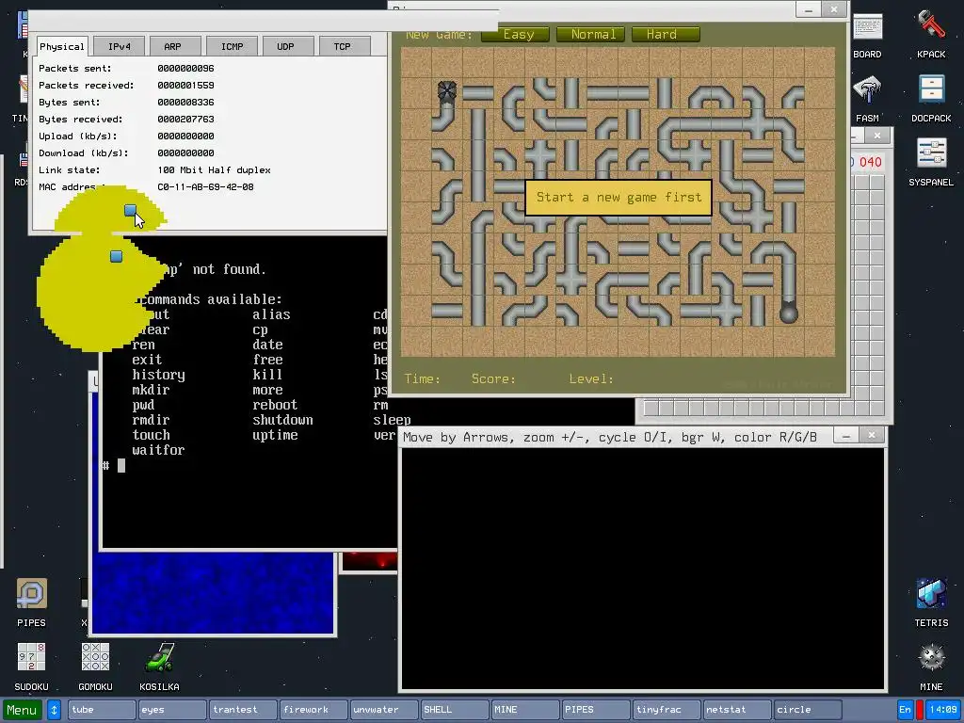Screen dimensions: 964x723
Task: Switch to MINE in the taskbar
Action: point(525,710)
